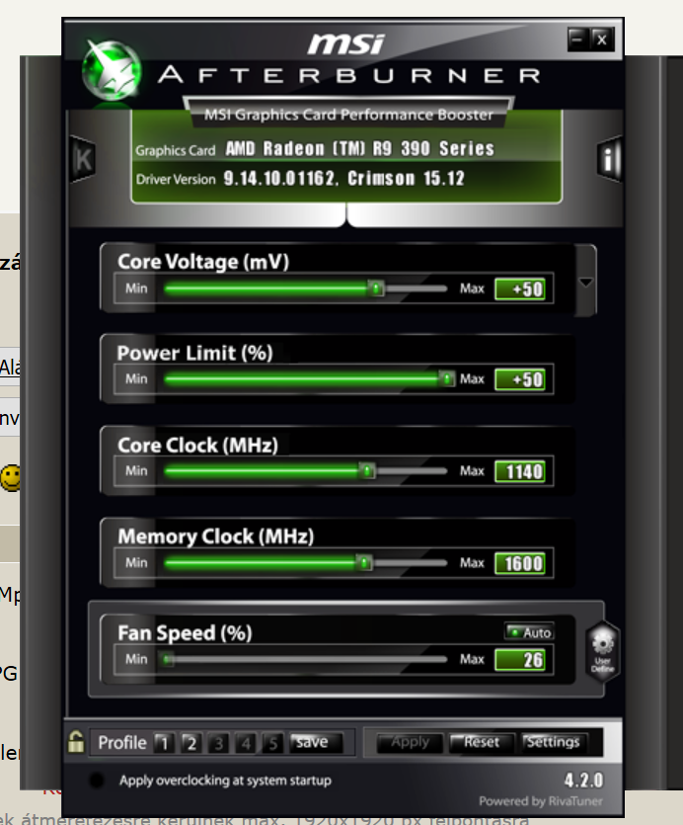
Task: Enable apply overclocking at system startup
Action: [96, 780]
